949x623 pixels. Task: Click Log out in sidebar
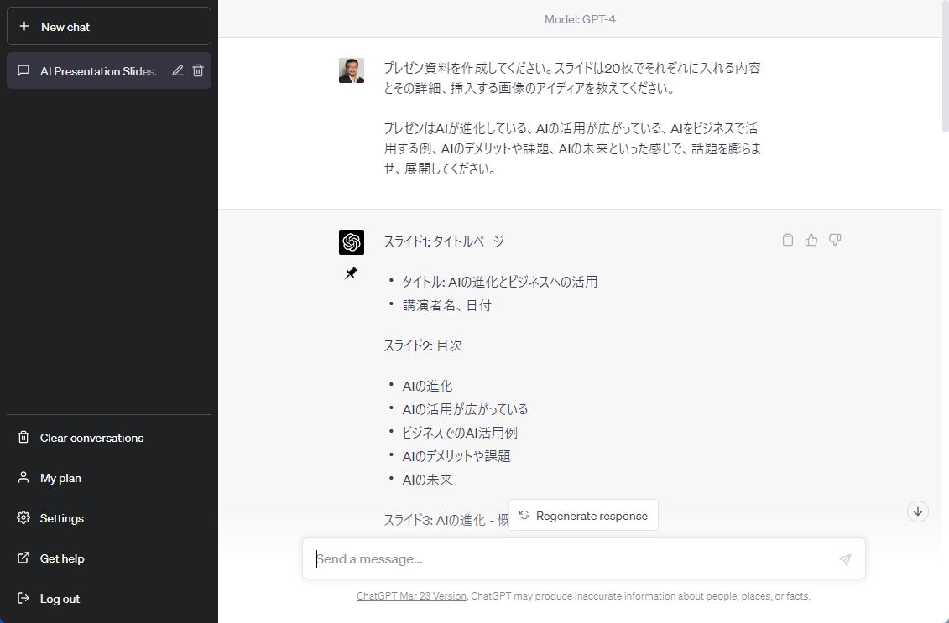(x=60, y=599)
